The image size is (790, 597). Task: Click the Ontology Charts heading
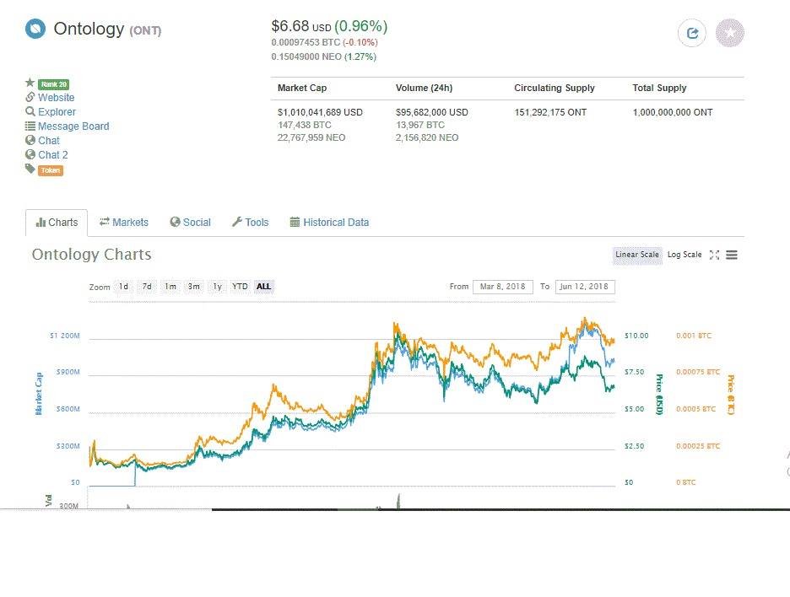[x=92, y=255]
